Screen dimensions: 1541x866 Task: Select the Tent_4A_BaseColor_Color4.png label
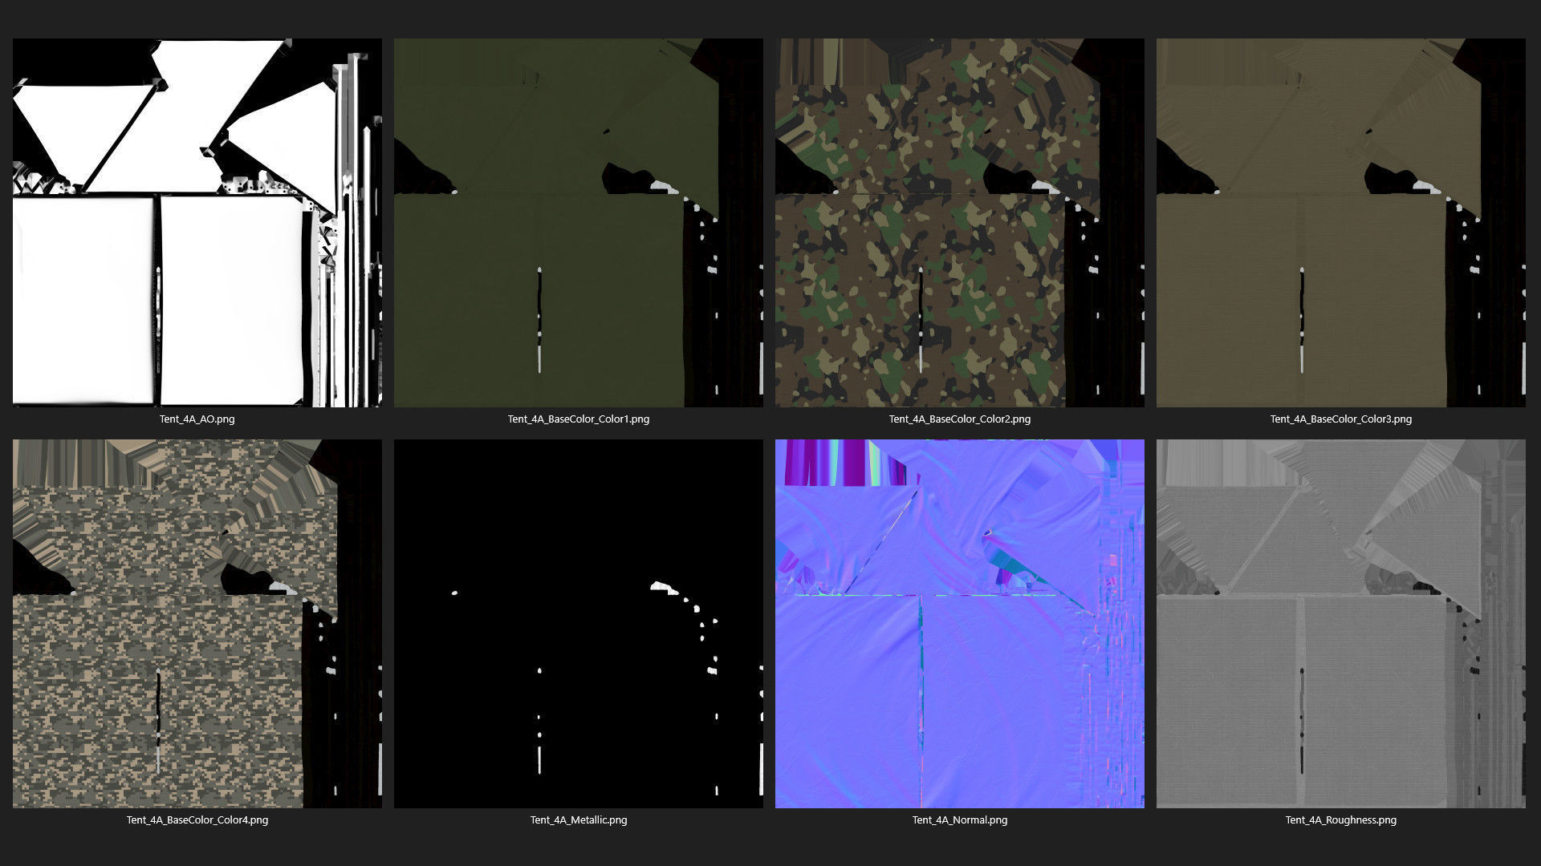pos(197,819)
